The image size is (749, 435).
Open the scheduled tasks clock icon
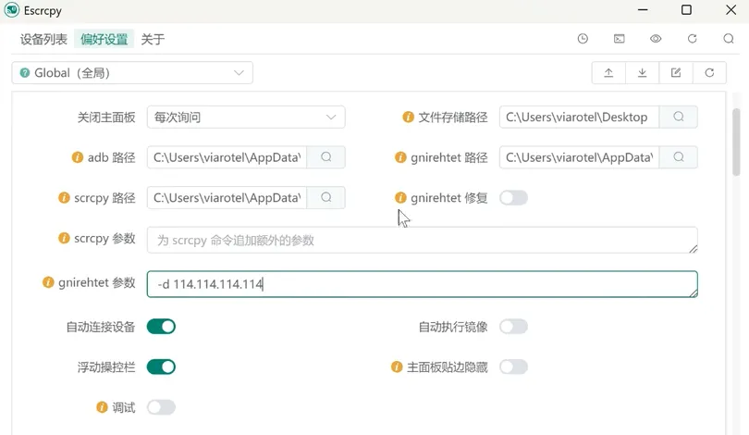[583, 39]
